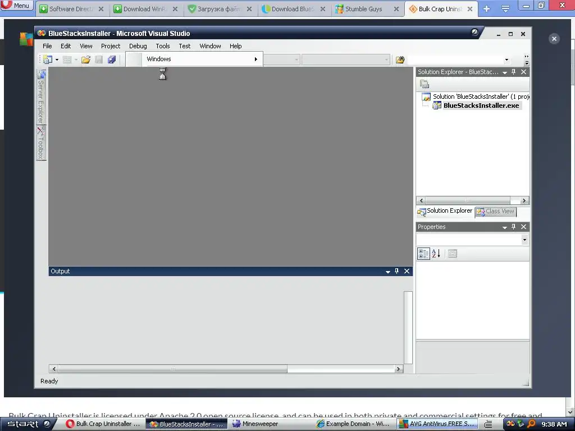Viewport: 575px width, 431px height.
Task: Switch to Example Domain taskbar window
Action: (353, 424)
